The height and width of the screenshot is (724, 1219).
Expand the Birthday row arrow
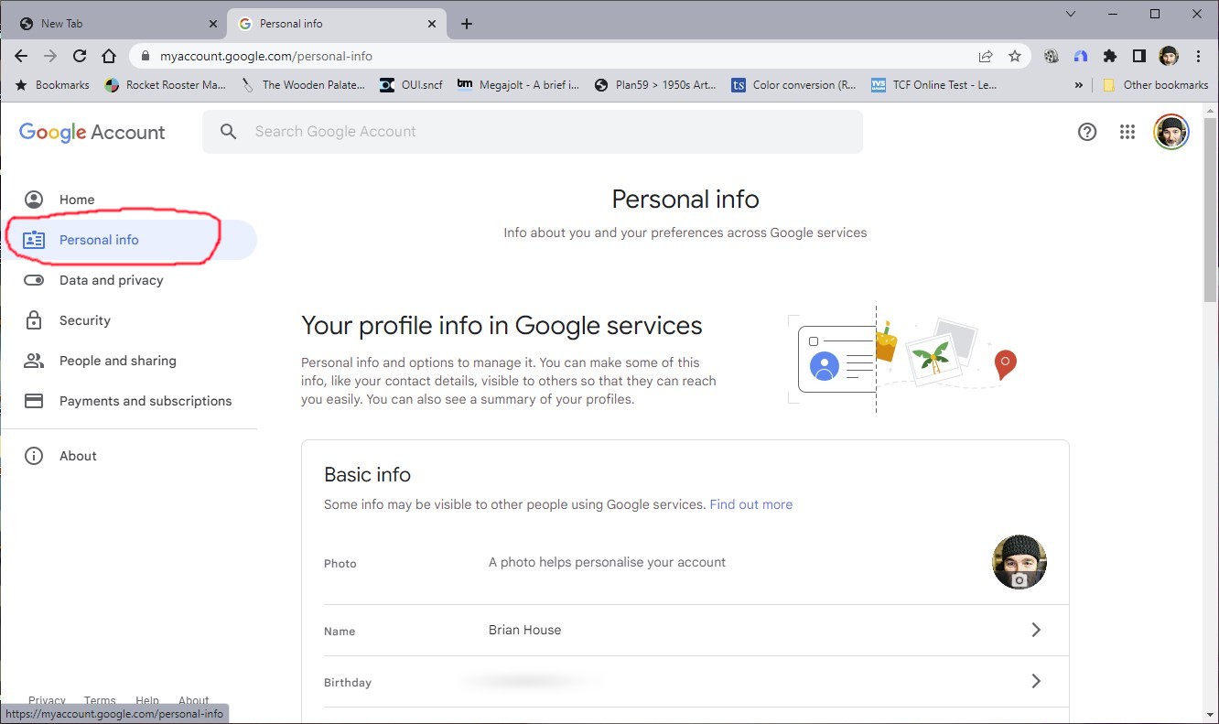1036,681
